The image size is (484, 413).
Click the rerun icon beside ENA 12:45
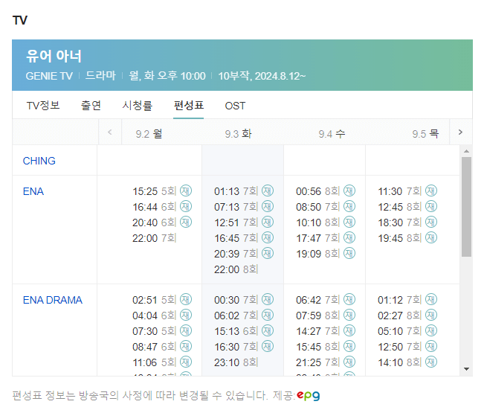tap(431, 206)
